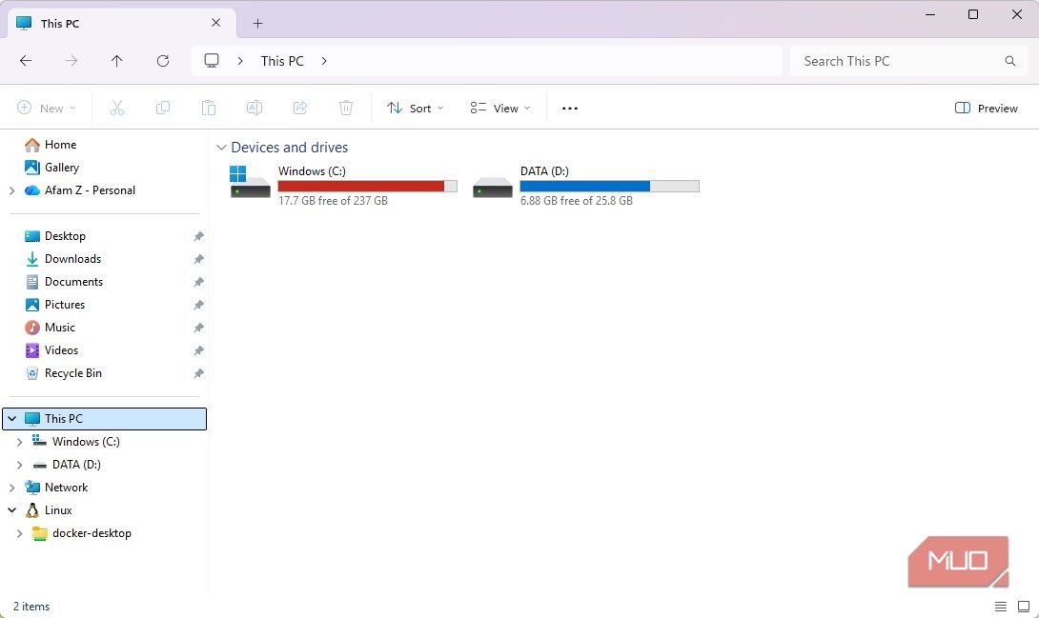
Task: Click the Copy icon in toolbar
Action: [x=162, y=108]
